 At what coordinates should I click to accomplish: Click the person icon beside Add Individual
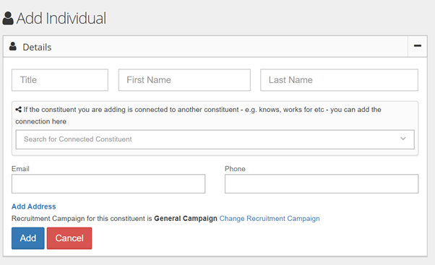pos(8,18)
